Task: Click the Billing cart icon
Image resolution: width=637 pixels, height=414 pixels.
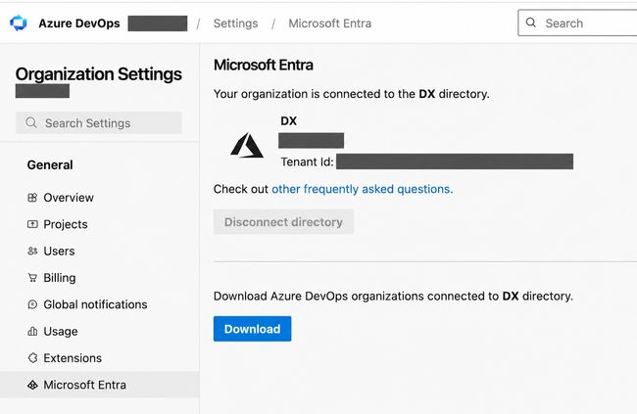Action: [32, 278]
